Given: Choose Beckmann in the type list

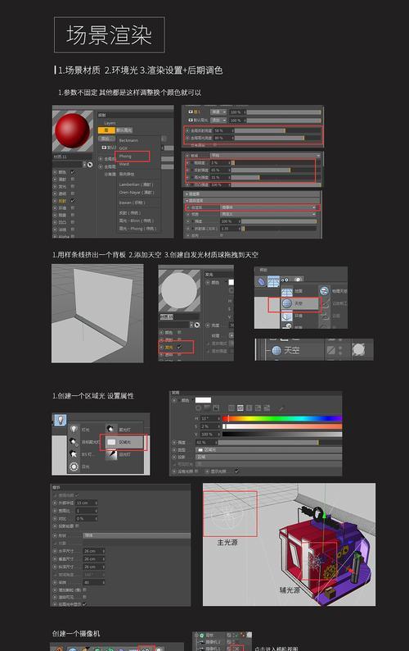Looking at the screenshot, I should tap(128, 140).
